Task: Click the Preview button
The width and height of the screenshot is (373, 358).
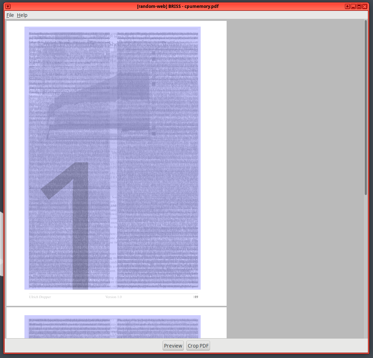Action: (173, 346)
